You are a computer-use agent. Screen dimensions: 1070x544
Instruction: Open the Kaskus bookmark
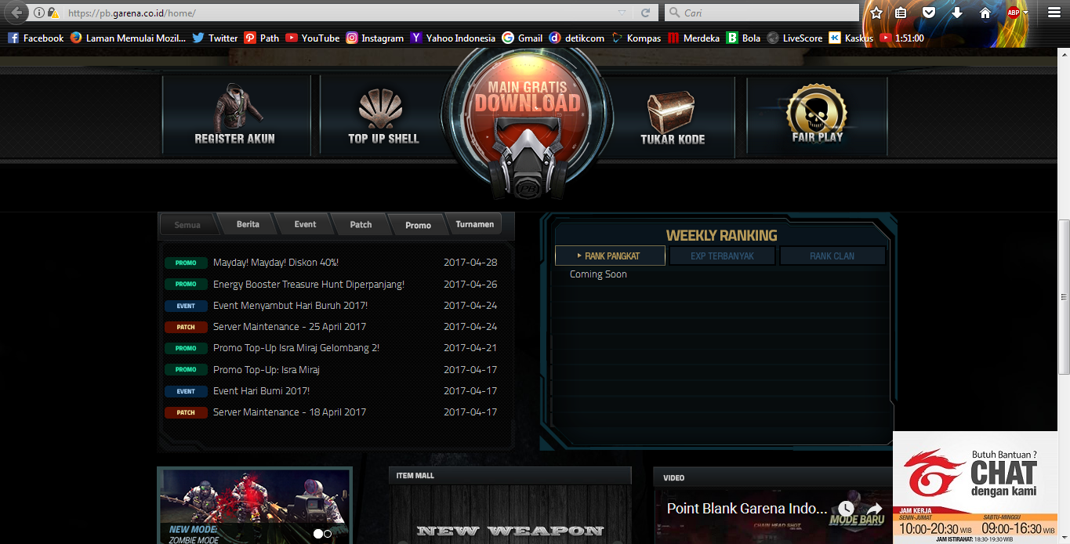(x=851, y=38)
